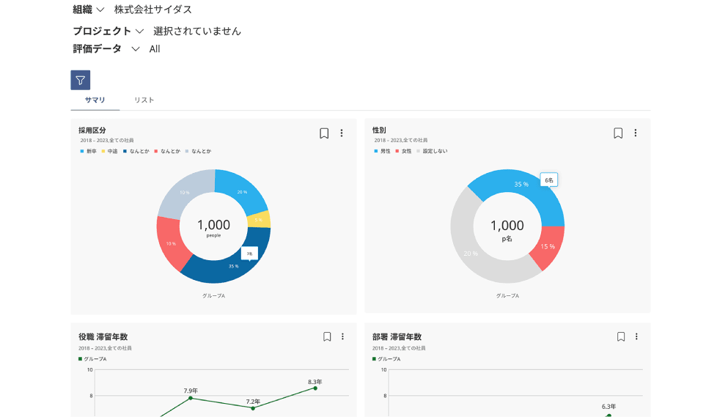Select the gray 10 % segment in 採用区分

pyautogui.click(x=185, y=191)
